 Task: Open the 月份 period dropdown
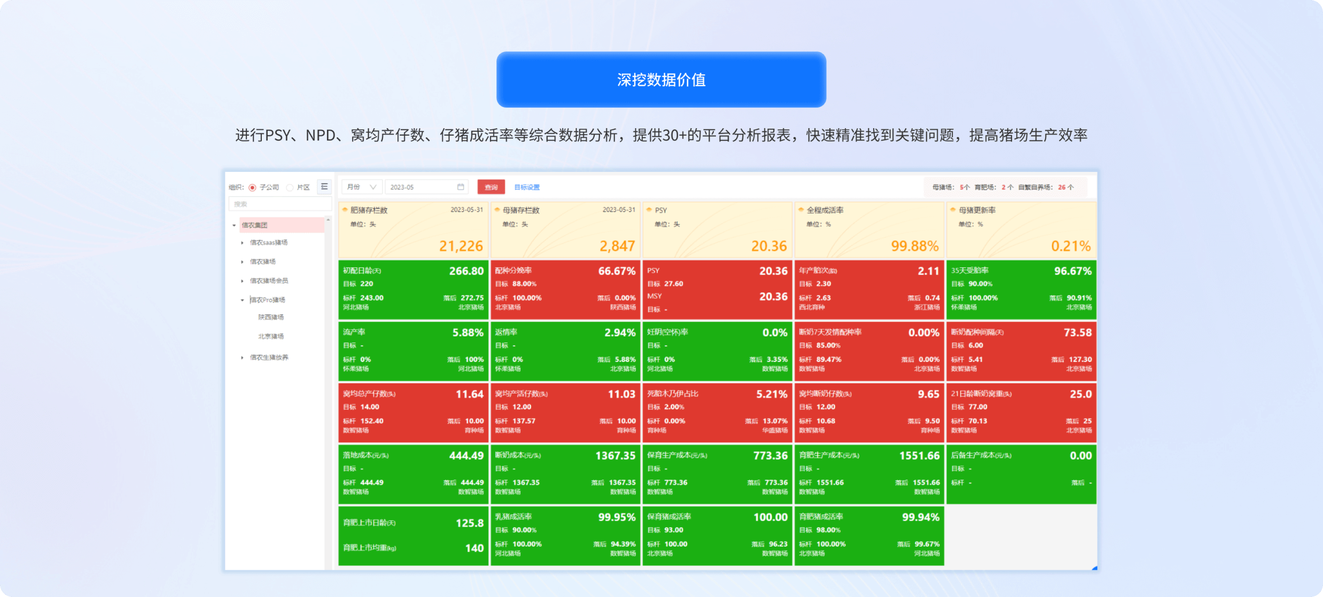(x=362, y=187)
